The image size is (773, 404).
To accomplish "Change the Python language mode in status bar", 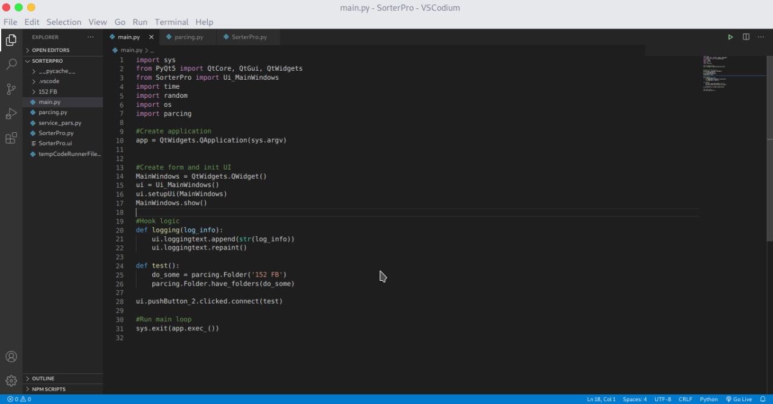I will pos(708,399).
